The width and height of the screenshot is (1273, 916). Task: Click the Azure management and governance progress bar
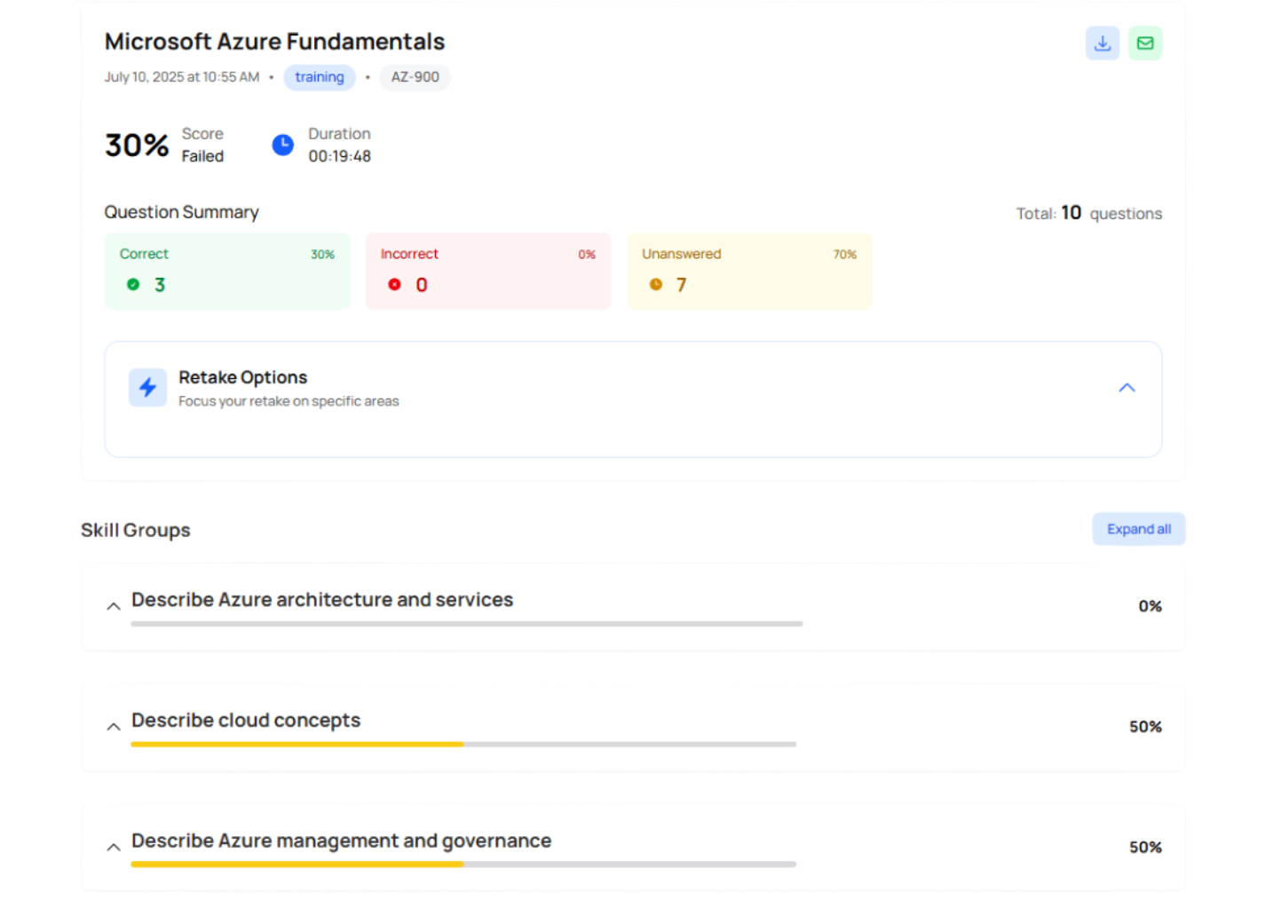point(463,864)
